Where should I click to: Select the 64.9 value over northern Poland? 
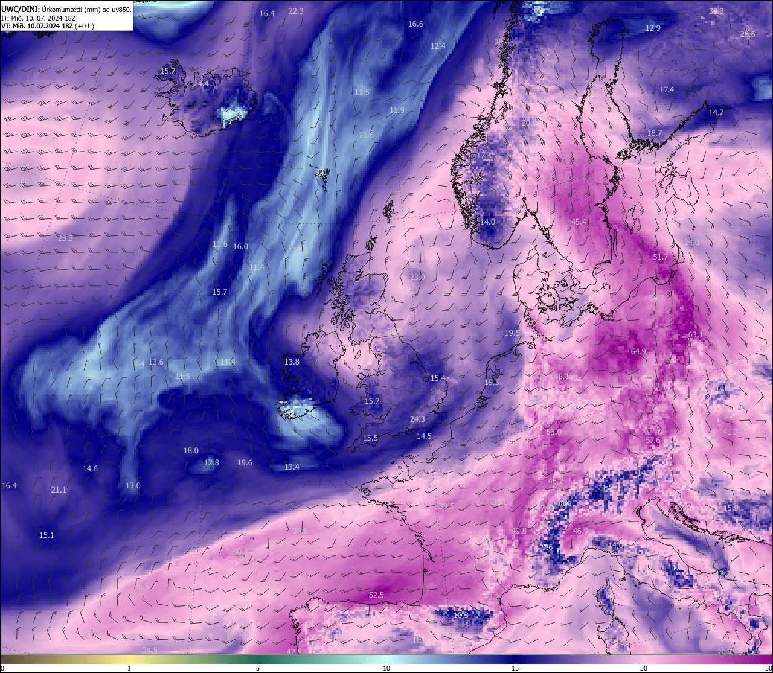click(638, 351)
